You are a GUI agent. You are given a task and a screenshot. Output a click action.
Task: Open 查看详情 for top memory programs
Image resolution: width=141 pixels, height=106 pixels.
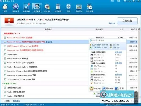[x=118, y=75]
